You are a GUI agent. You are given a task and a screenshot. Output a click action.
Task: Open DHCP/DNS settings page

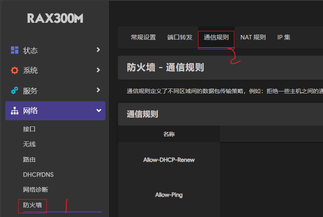pyautogui.click(x=38, y=175)
